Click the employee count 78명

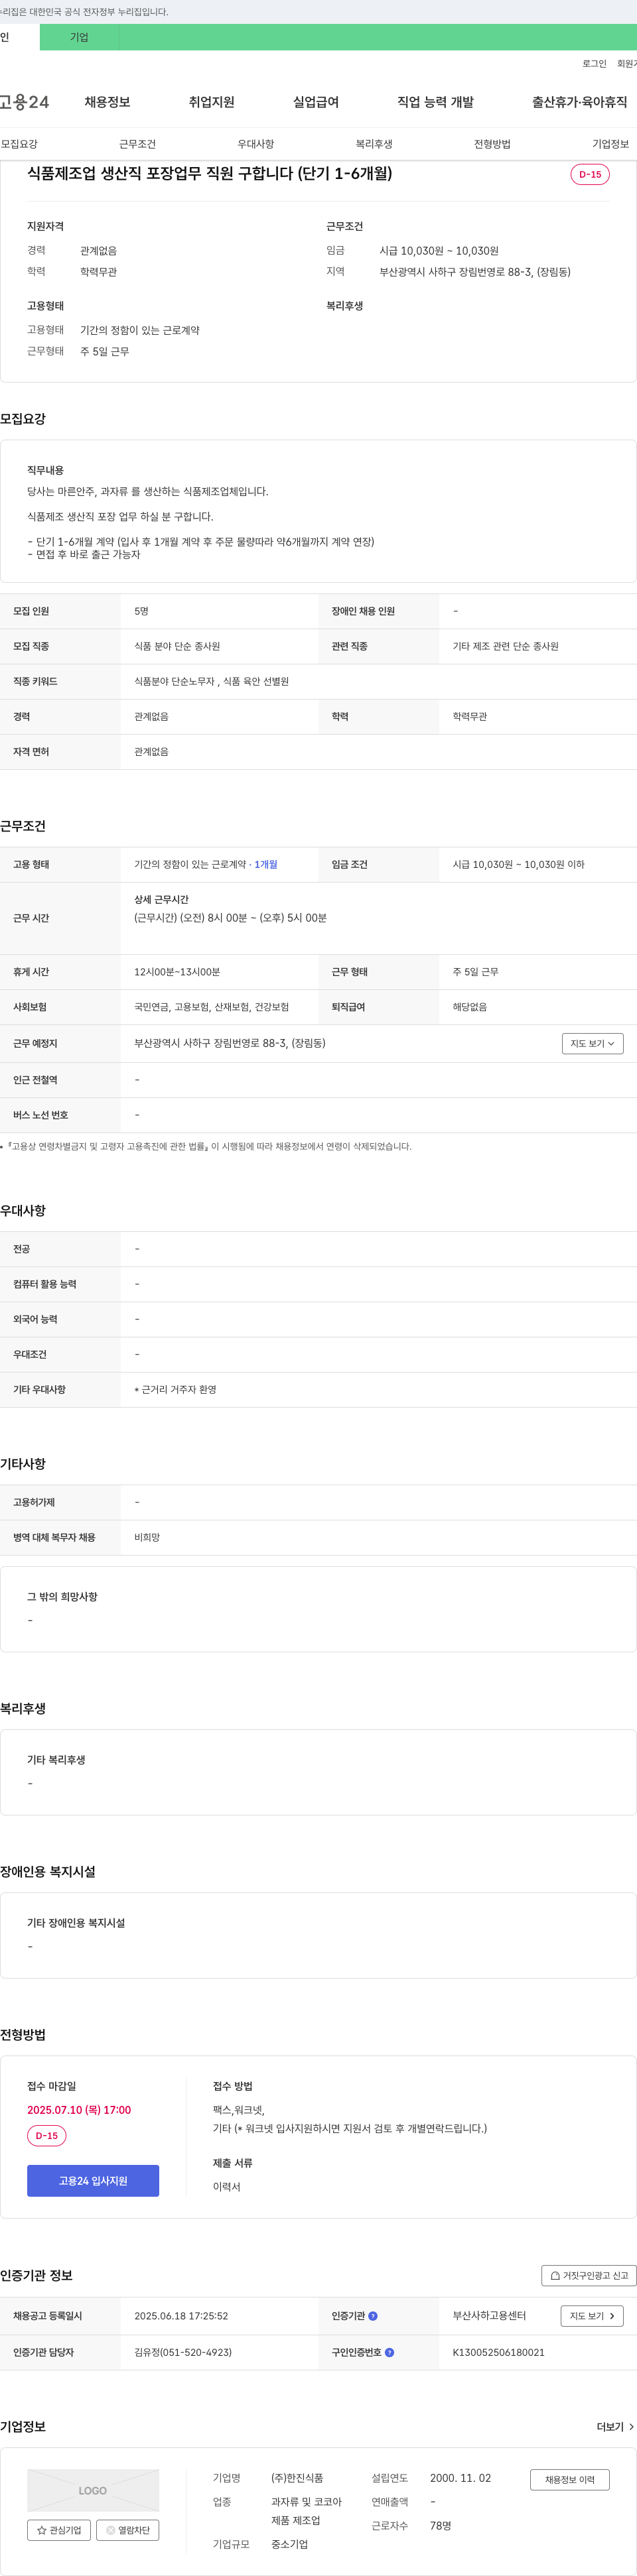pos(440,2526)
